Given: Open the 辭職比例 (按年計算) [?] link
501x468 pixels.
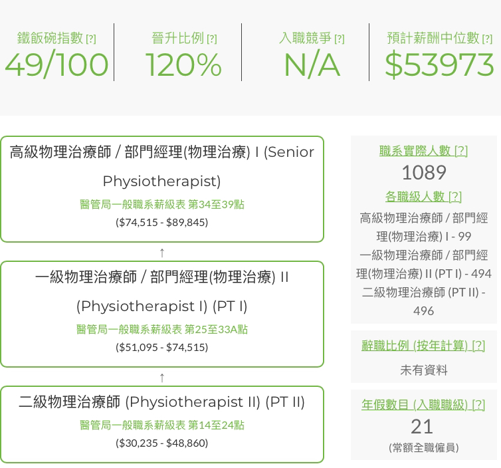Looking at the screenshot, I should click(423, 346).
